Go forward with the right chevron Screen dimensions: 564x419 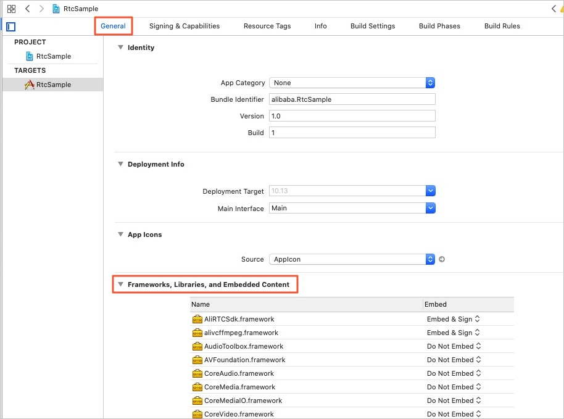point(41,9)
